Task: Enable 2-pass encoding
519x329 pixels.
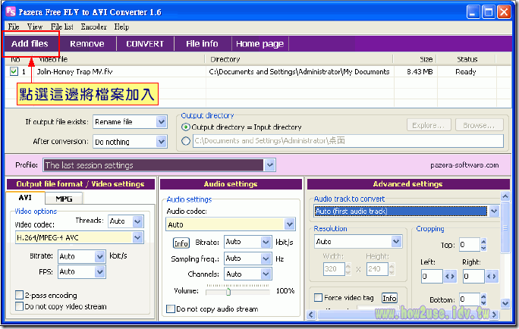Action: [x=19, y=295]
